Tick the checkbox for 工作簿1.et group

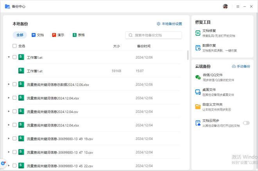tap(14, 57)
